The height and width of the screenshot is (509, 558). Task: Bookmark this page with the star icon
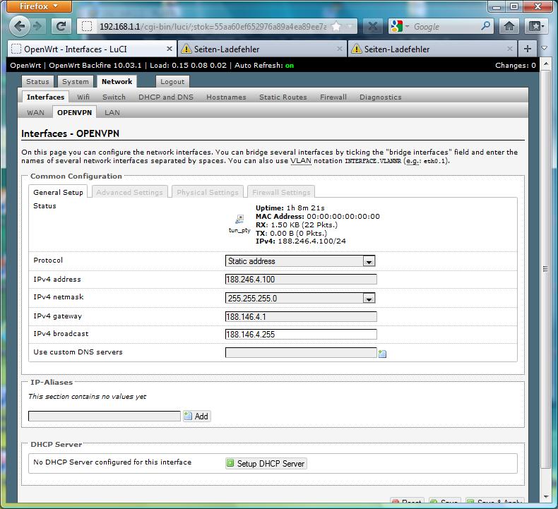coord(337,26)
